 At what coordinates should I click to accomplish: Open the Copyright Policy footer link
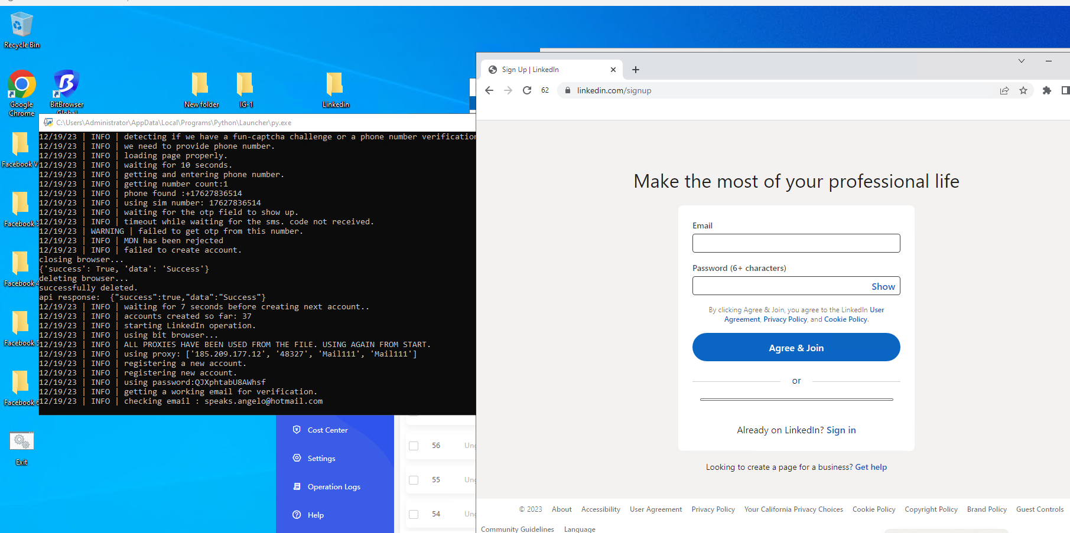coord(931,509)
